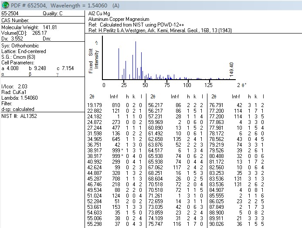The width and height of the screenshot is (302, 228).
Task: Click the 2θ value 57.231
Action: click(x=156, y=117)
